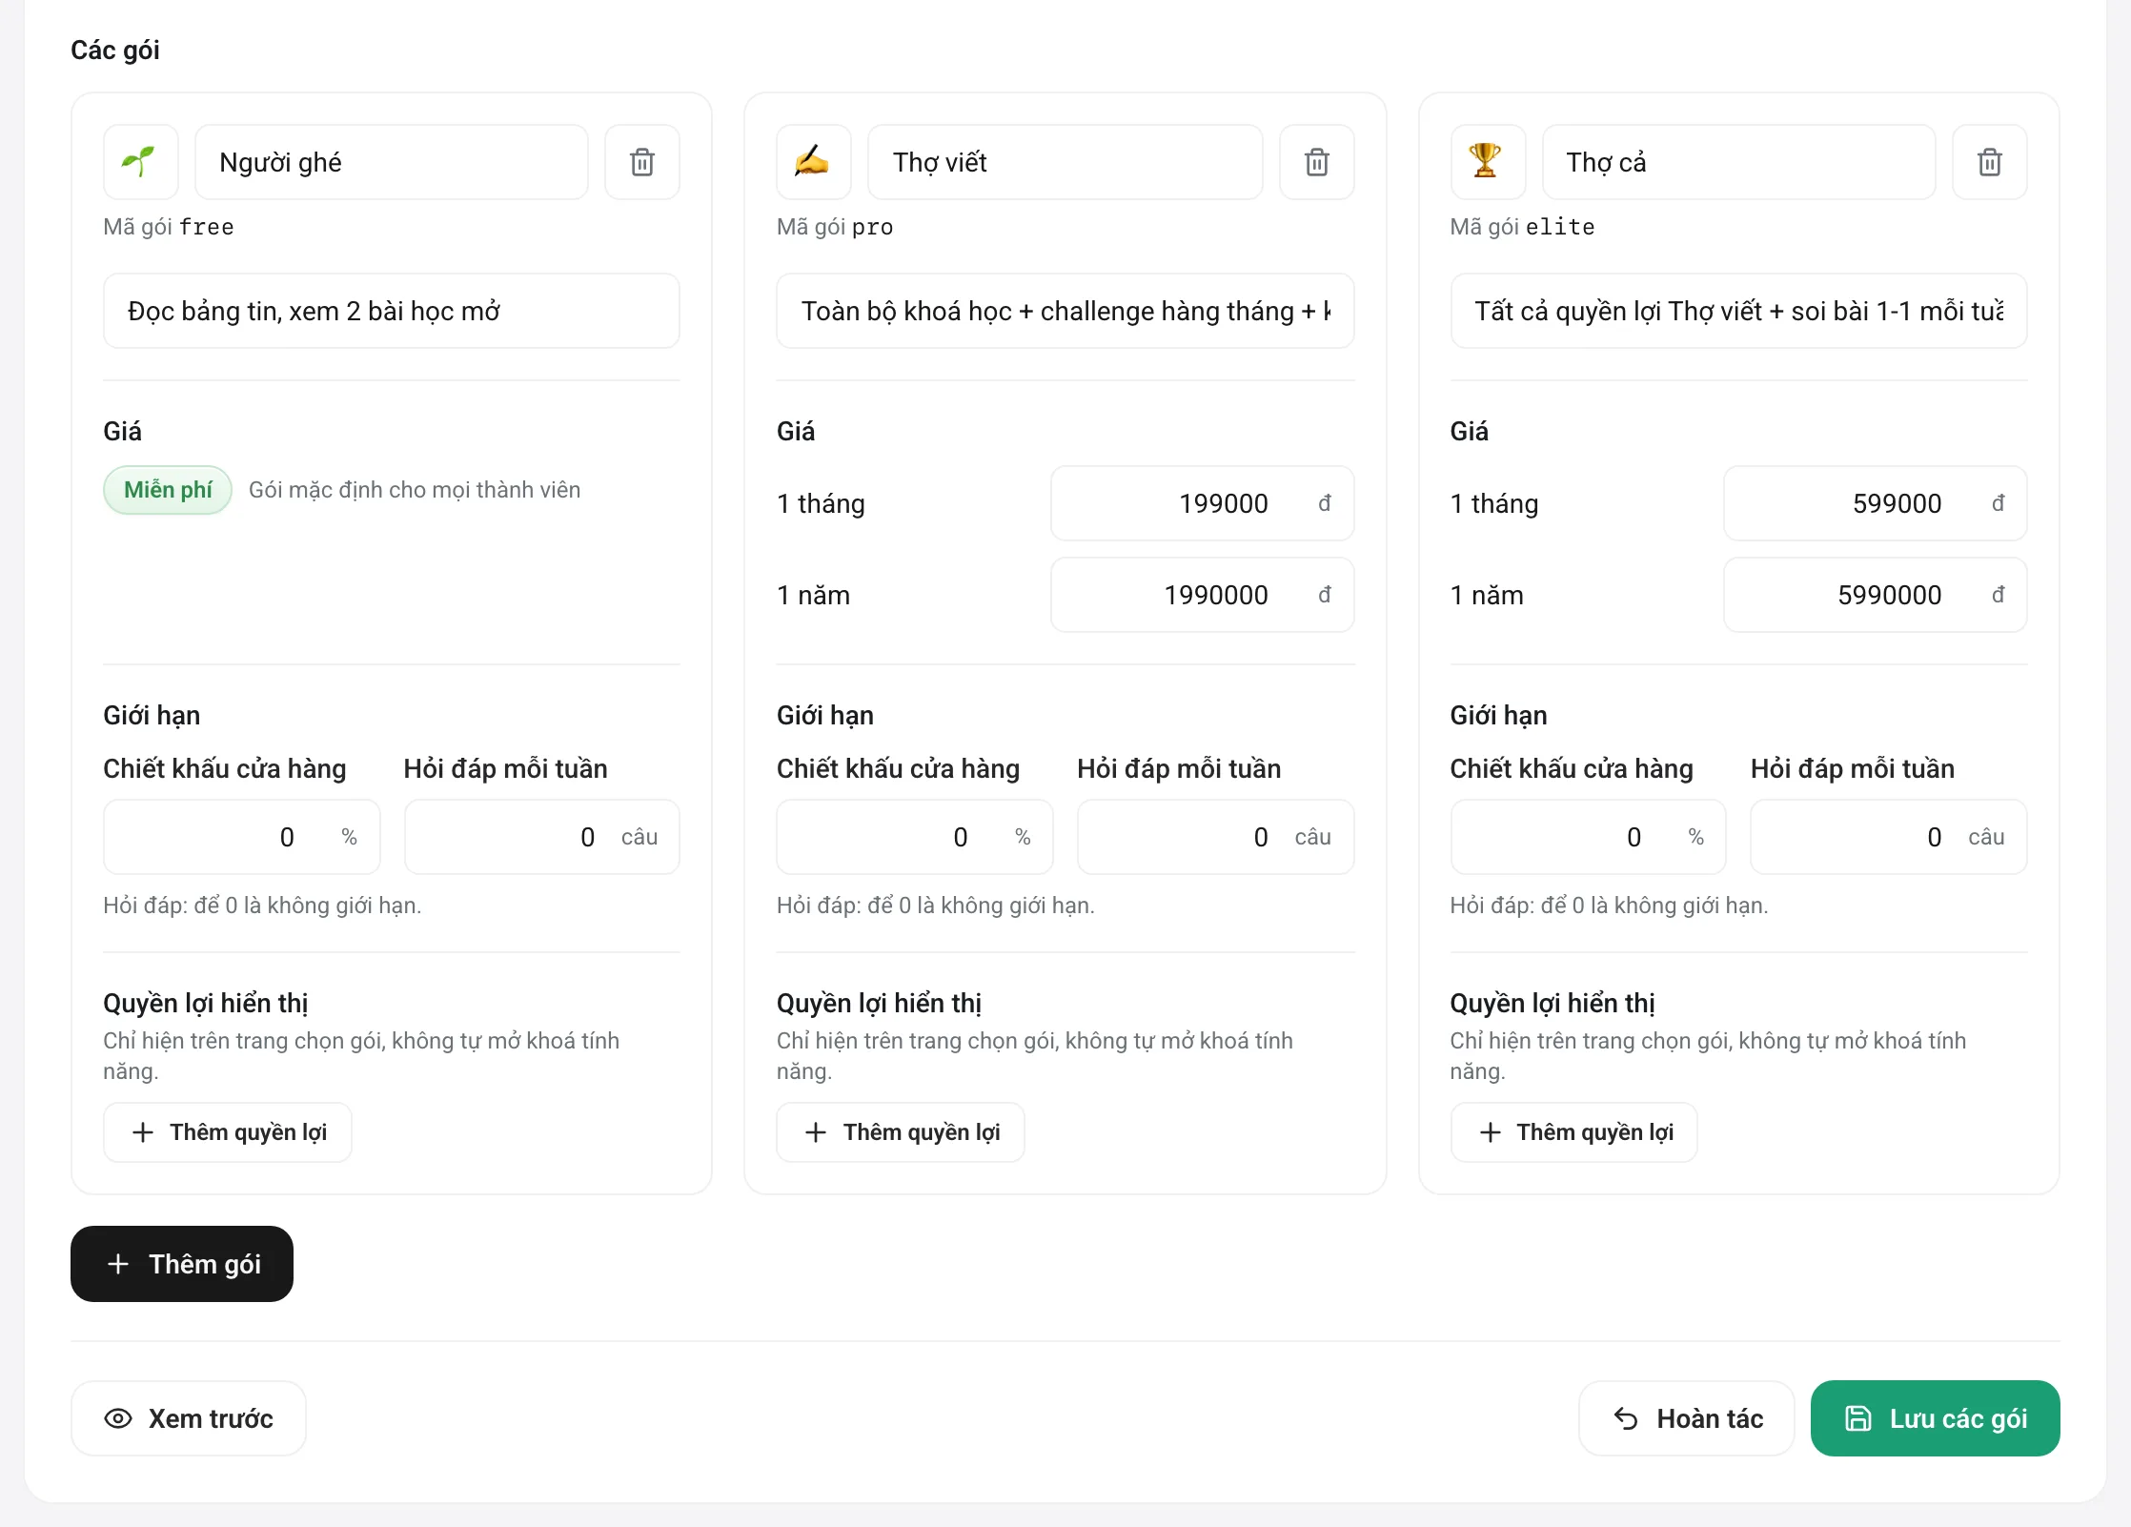Viewport: 2131px width, 1527px height.
Task: Set weekly Q&A limit for Người ghé
Action: (x=542, y=837)
